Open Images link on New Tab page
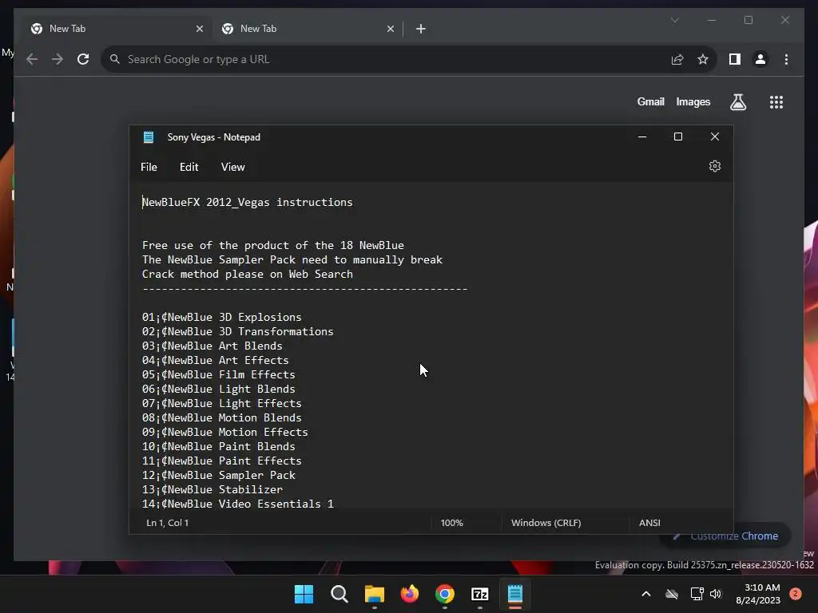Image resolution: width=818 pixels, height=613 pixels. click(x=693, y=101)
